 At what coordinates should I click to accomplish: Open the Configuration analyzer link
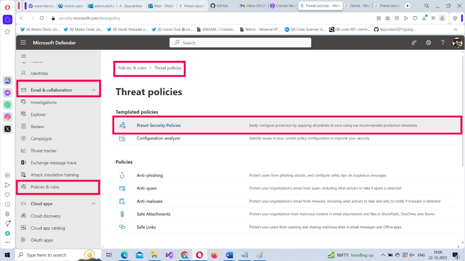tap(158, 138)
